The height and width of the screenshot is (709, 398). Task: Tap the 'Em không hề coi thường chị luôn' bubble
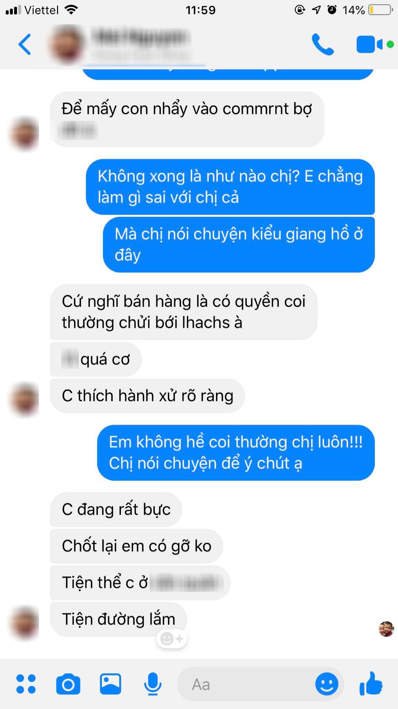(236, 453)
